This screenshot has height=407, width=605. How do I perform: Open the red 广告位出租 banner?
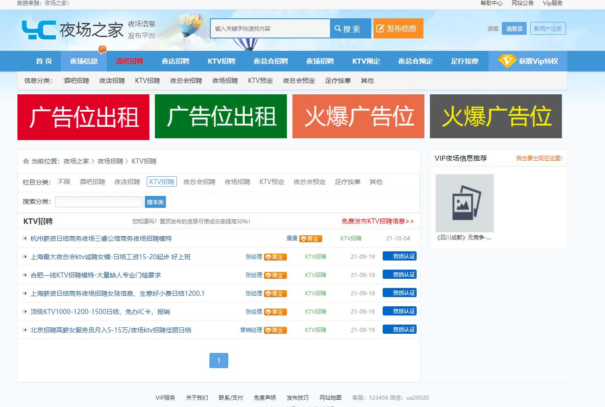[83, 117]
